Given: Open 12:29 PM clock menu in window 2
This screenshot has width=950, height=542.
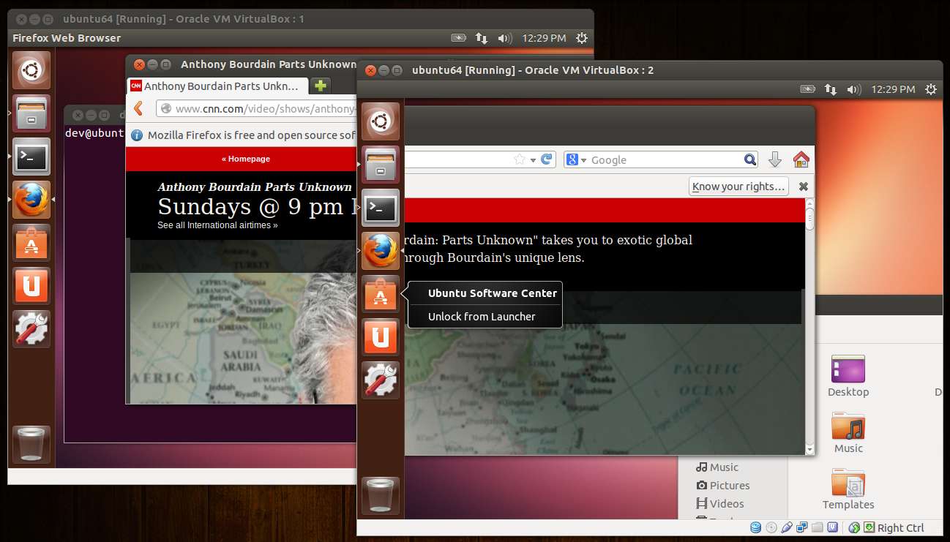Looking at the screenshot, I should [x=893, y=89].
